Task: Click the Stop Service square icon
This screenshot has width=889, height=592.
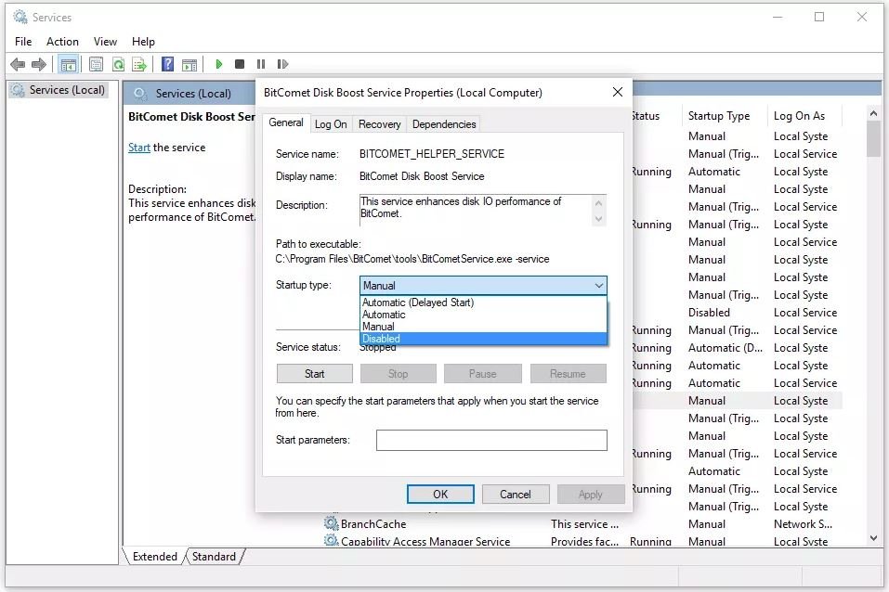Action: 240,64
